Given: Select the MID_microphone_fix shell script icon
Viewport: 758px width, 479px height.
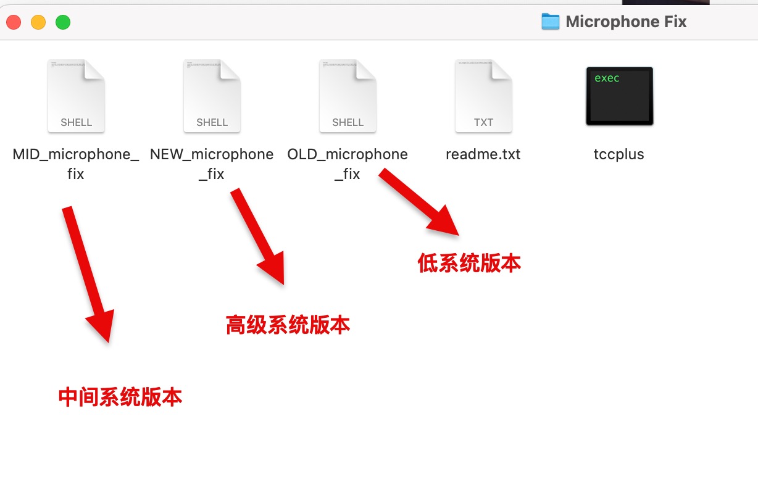Looking at the screenshot, I should click(x=76, y=96).
